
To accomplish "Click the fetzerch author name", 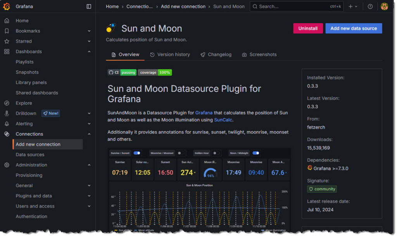I will [316, 127].
